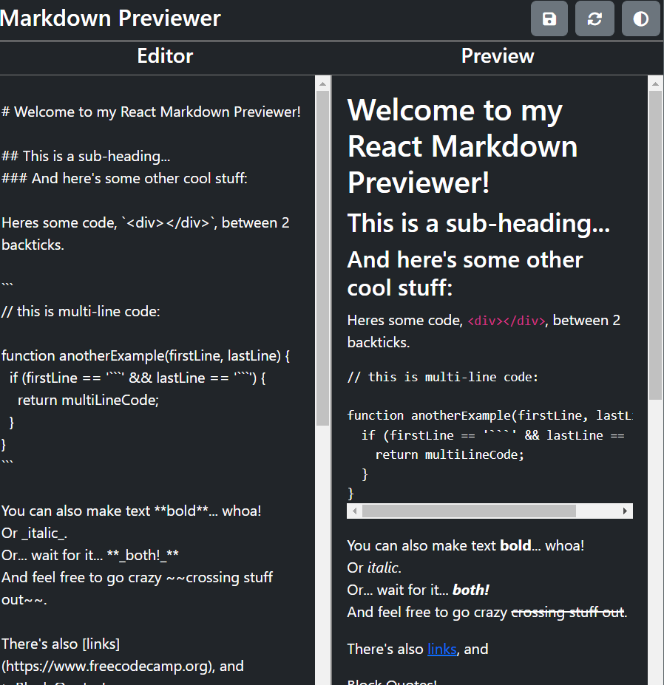664x685 pixels.
Task: Select the Editor column header
Action: pos(165,57)
